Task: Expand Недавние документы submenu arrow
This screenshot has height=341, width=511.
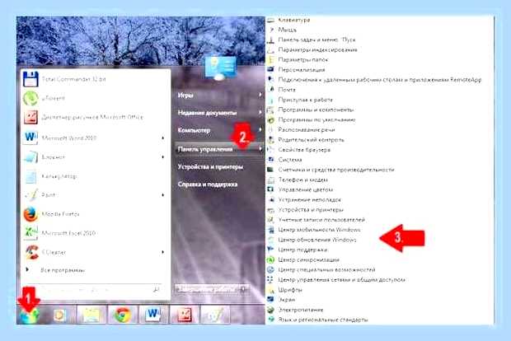Action: [x=260, y=112]
